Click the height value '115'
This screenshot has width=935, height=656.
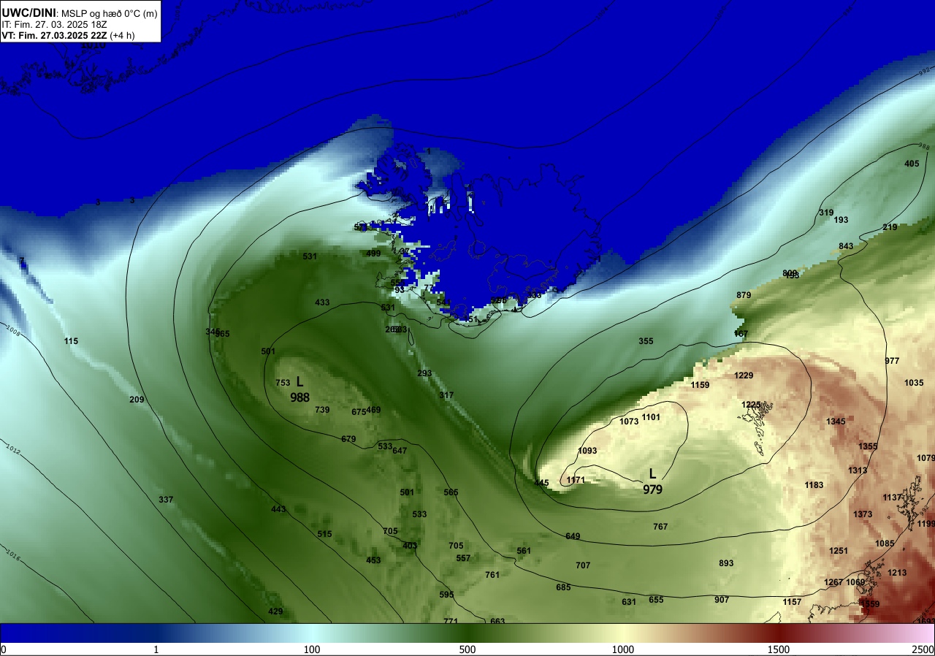(71, 341)
